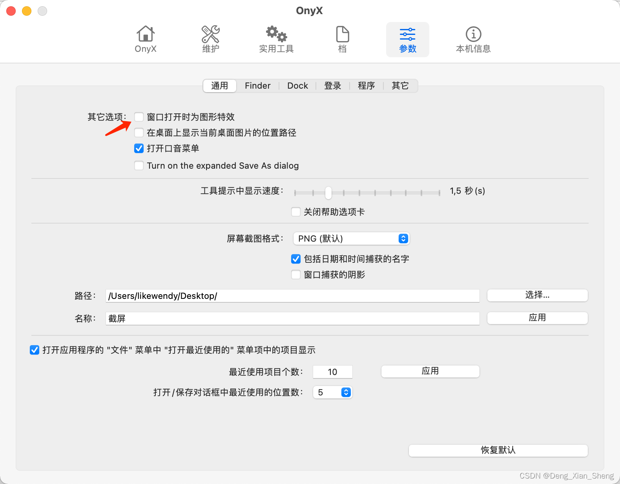
Task: Enable 窗口捕获的阴影 checkbox
Action: (x=296, y=275)
